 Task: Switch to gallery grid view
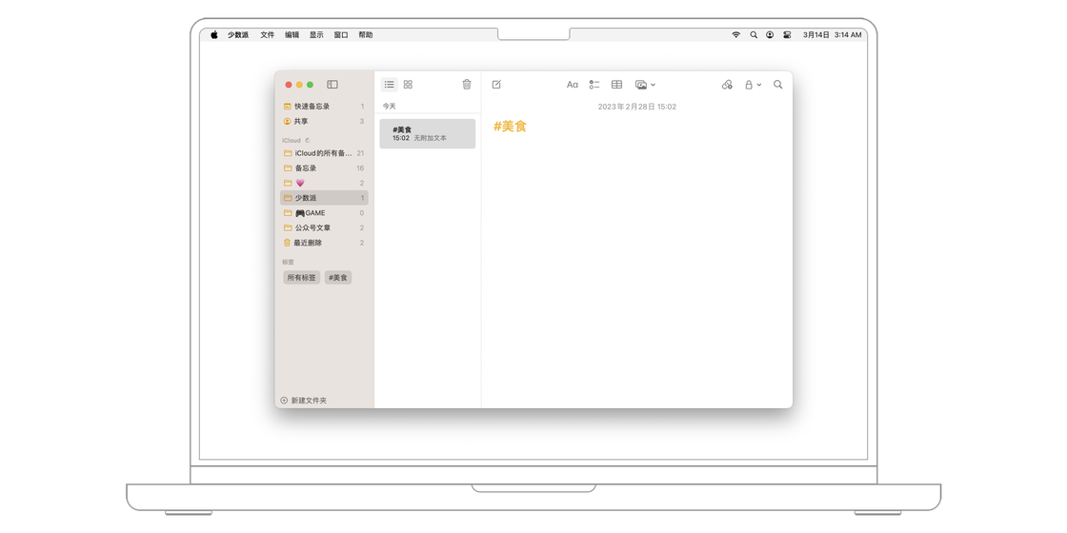click(408, 85)
